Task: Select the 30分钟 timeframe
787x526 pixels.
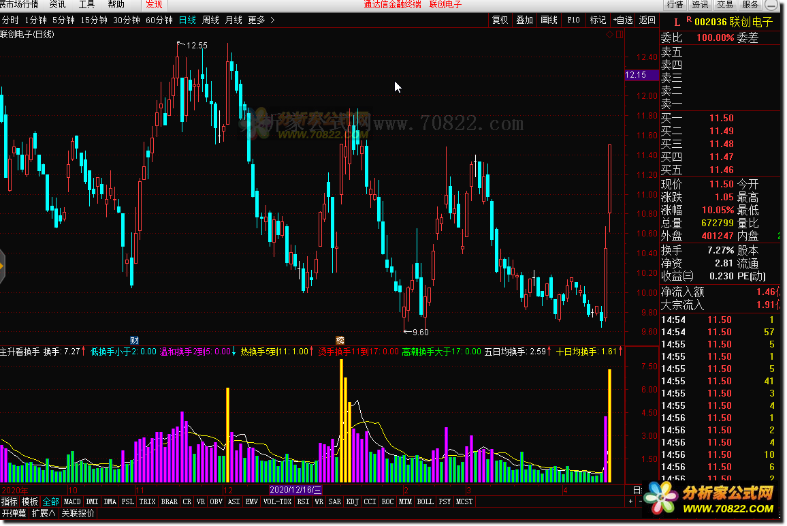Action: [127, 20]
